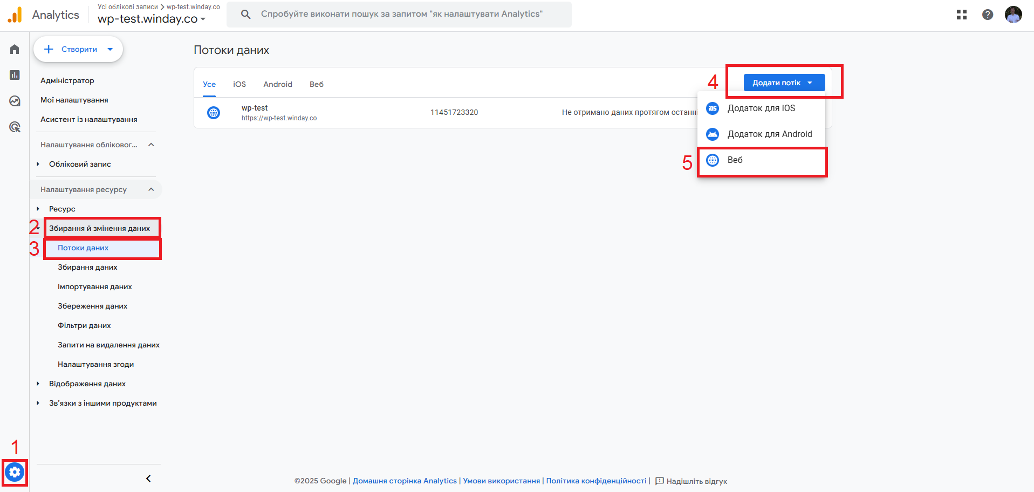Open wp-test.winday.co property selector
The height and width of the screenshot is (492, 1034).
pyautogui.click(x=151, y=19)
